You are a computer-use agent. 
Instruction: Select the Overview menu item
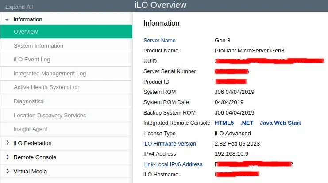click(66, 31)
